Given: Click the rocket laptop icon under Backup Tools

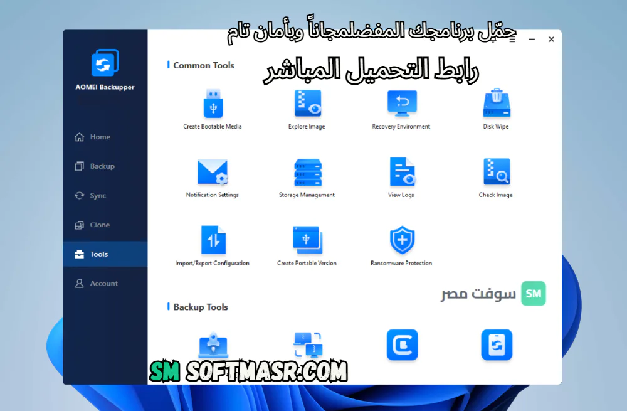Looking at the screenshot, I should tap(213, 345).
